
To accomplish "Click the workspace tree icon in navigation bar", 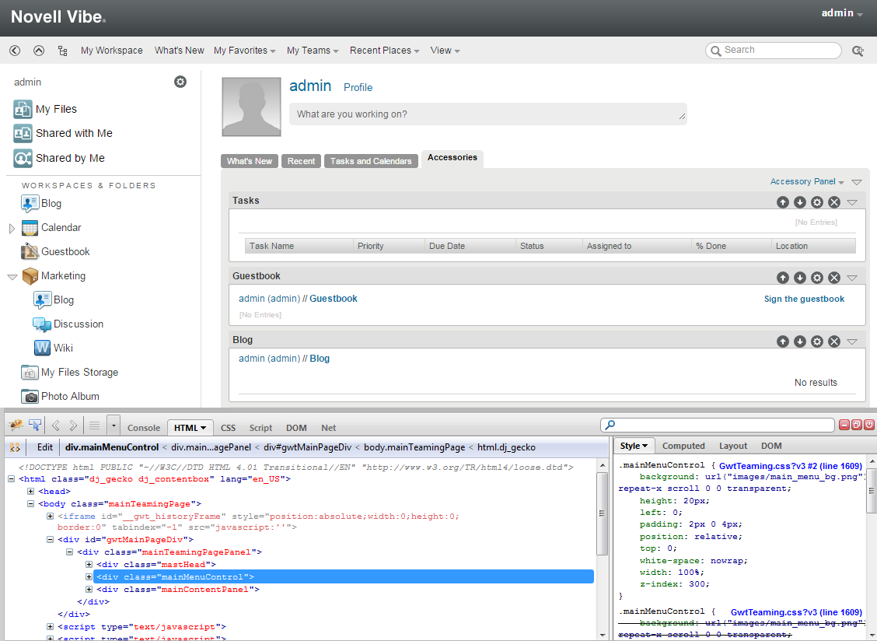I will click(62, 51).
